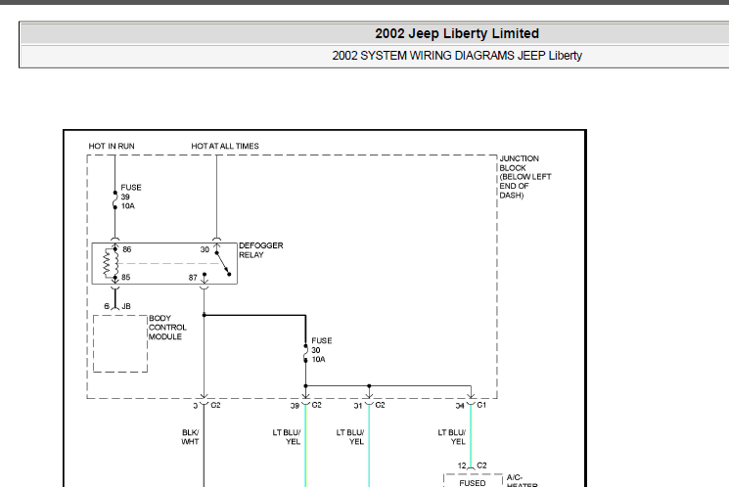The height and width of the screenshot is (487, 729).
Task: Click '2002 SYSTEM WIRING DIAGRAMS JEEP Liberty' subtitle
Action: pos(457,56)
